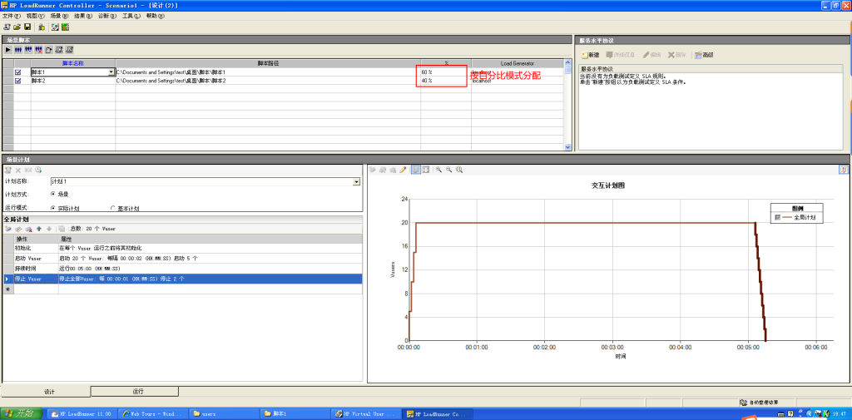Click the Windows 开始 start button

[19, 413]
